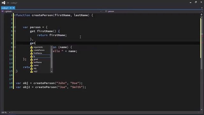Click the warning icon beside 'greet'

point(32,59)
